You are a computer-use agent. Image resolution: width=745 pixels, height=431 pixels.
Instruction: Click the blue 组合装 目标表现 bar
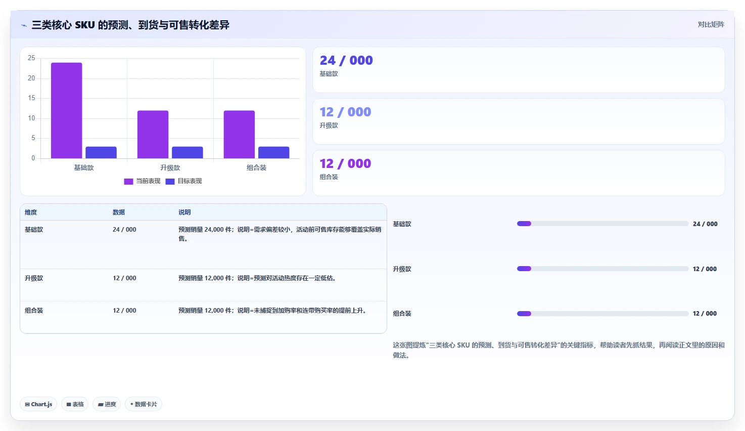[274, 152]
